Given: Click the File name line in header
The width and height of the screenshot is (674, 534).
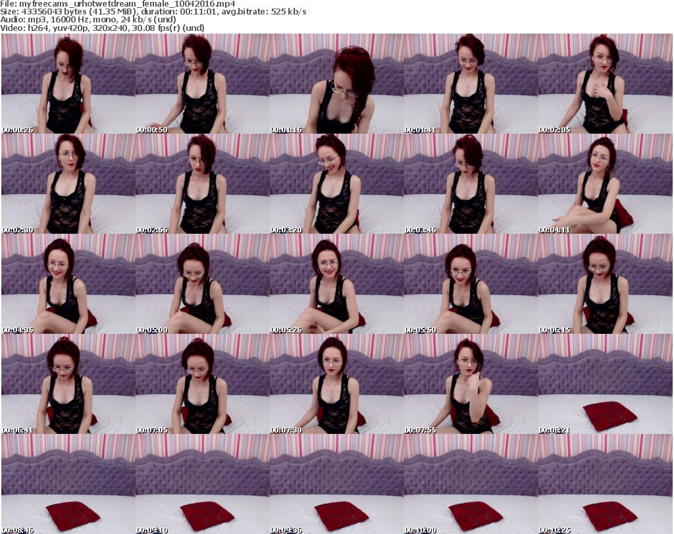Looking at the screenshot, I should point(118,4).
